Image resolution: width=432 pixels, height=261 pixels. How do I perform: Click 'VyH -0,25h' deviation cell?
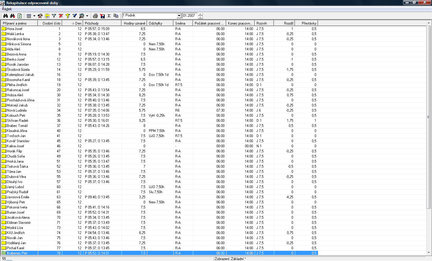tap(157, 115)
